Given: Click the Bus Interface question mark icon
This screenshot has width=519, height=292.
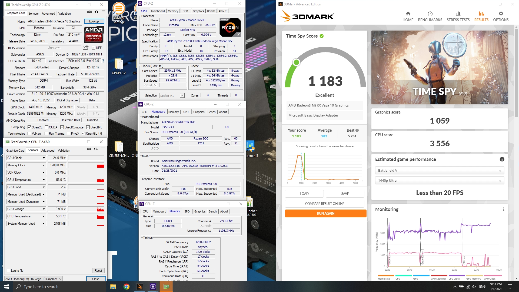Looking at the screenshot, I should click(103, 61).
